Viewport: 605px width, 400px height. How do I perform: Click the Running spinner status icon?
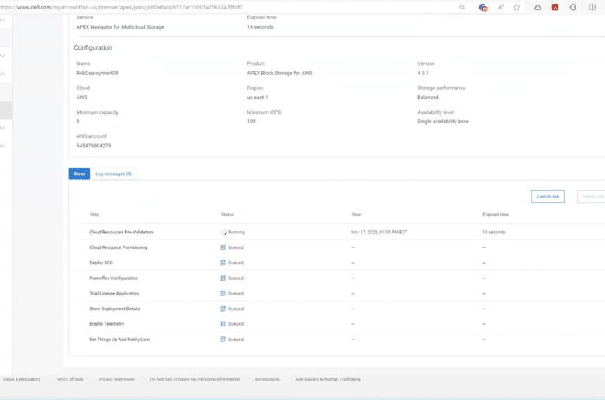click(x=223, y=233)
